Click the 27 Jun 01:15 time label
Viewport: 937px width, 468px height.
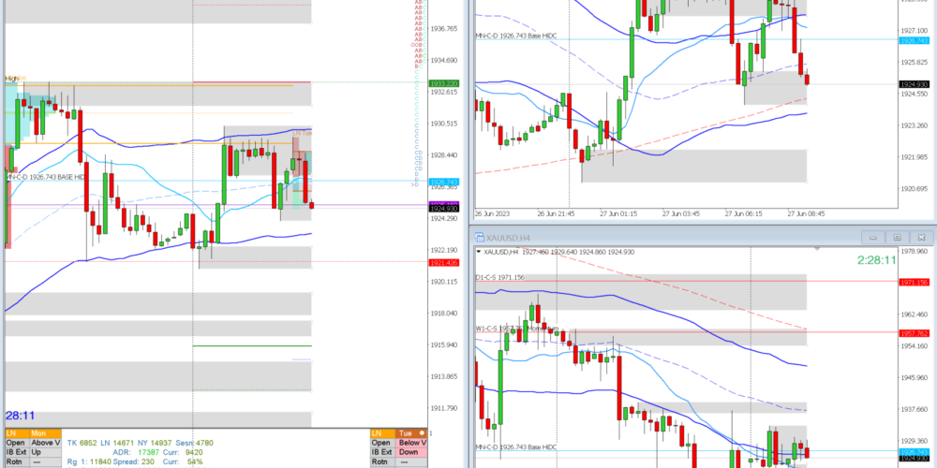tap(618, 213)
